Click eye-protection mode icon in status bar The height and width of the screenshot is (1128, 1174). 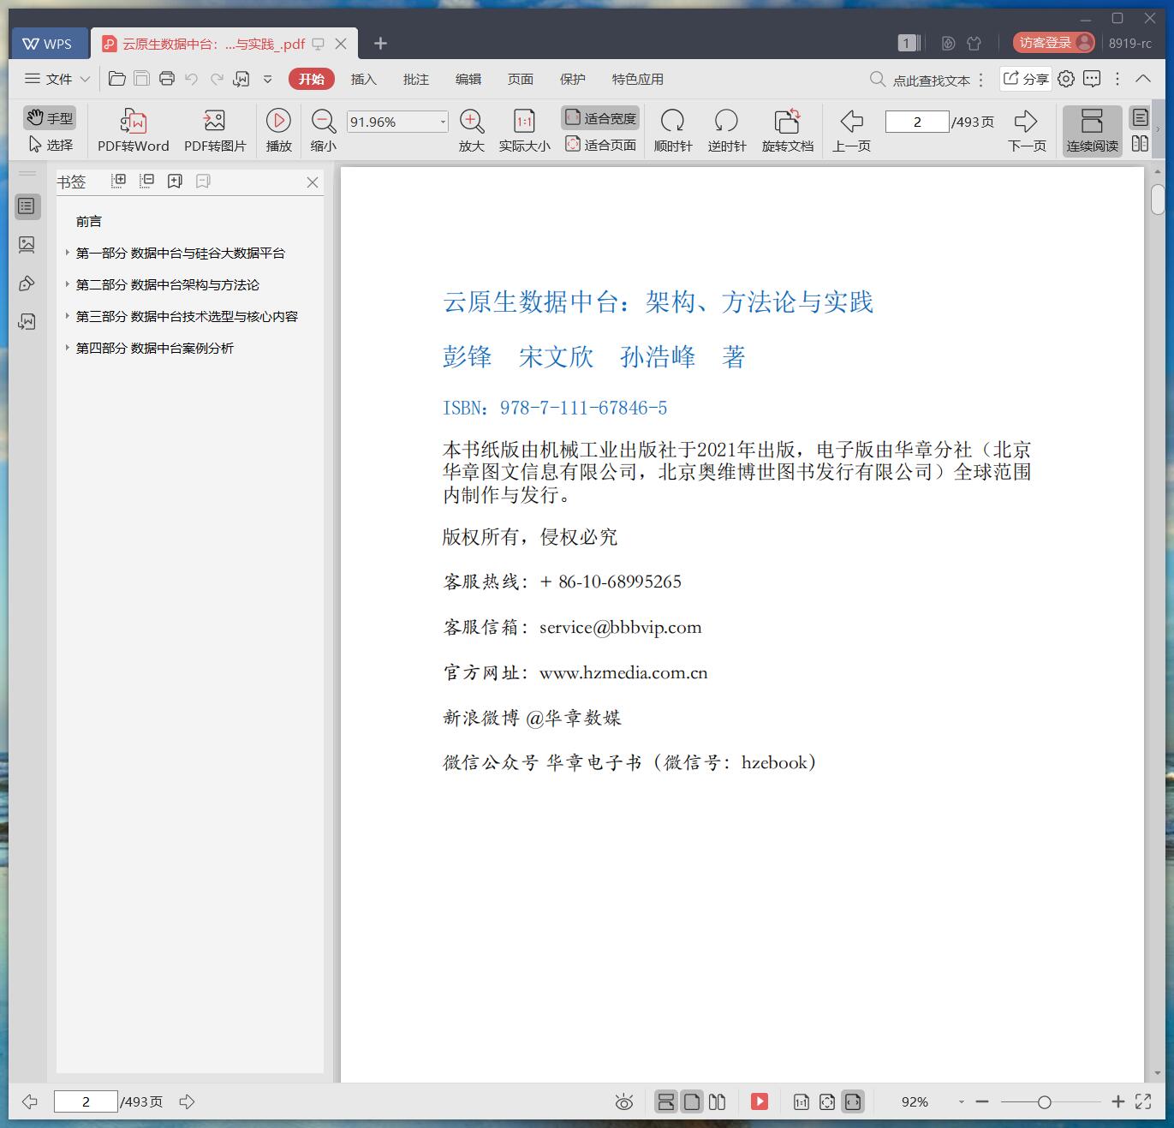tap(624, 1102)
